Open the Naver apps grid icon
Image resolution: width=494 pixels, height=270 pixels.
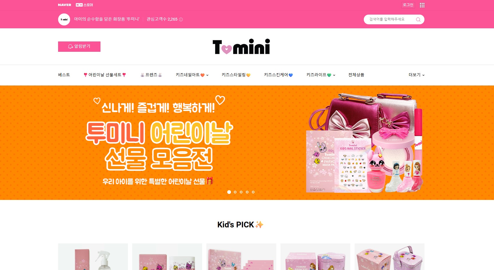point(422,5)
